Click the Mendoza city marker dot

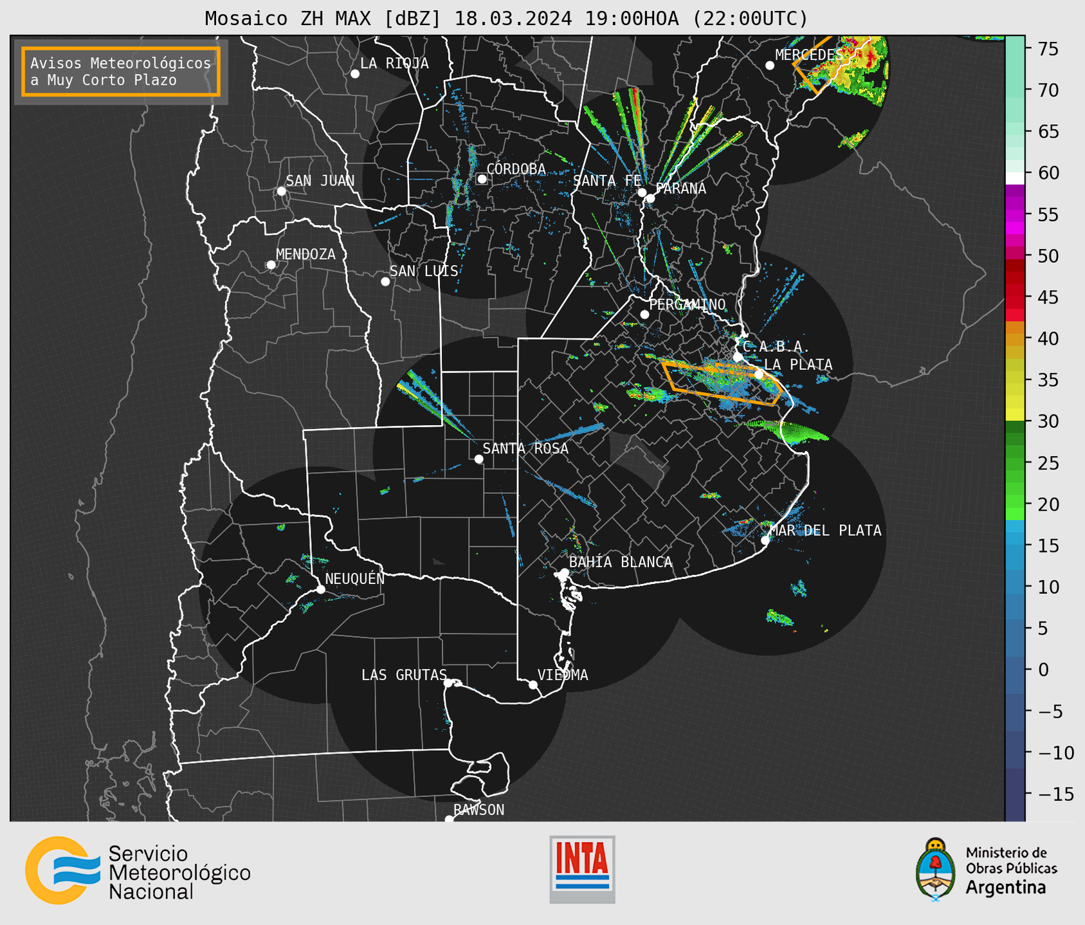pos(271,265)
